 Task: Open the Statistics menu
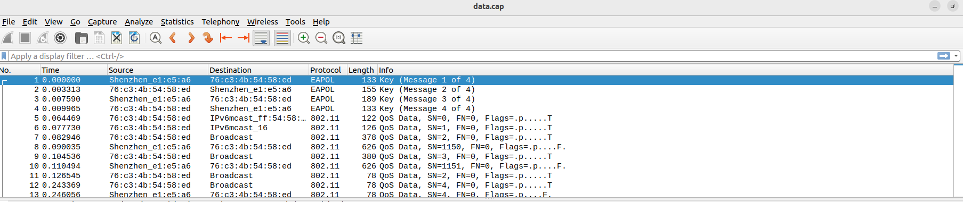(177, 22)
